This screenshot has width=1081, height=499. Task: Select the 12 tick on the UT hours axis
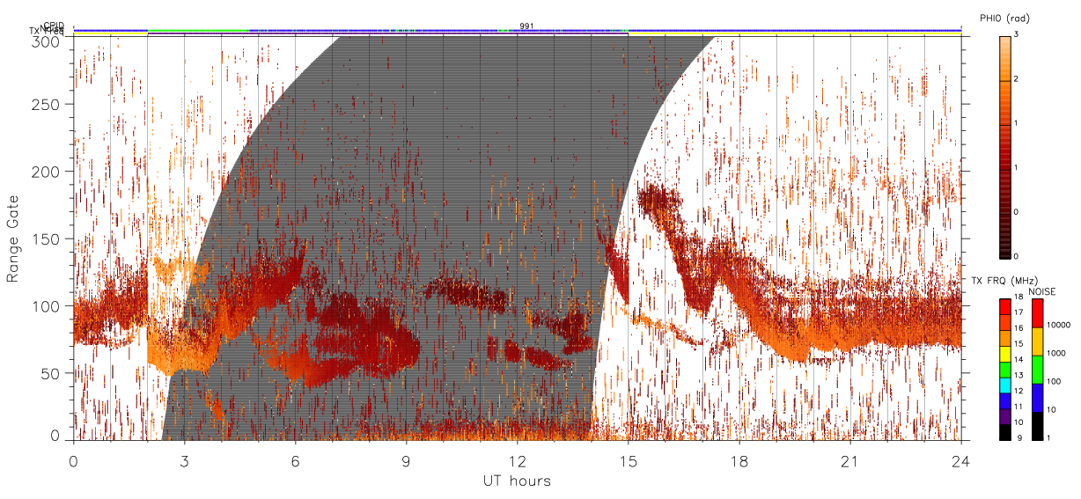[x=517, y=461]
